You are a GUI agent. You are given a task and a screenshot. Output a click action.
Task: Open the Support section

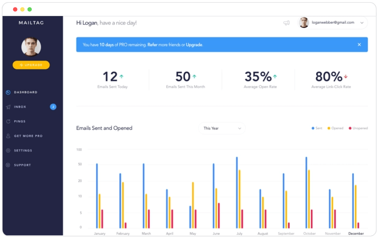pyautogui.click(x=22, y=165)
